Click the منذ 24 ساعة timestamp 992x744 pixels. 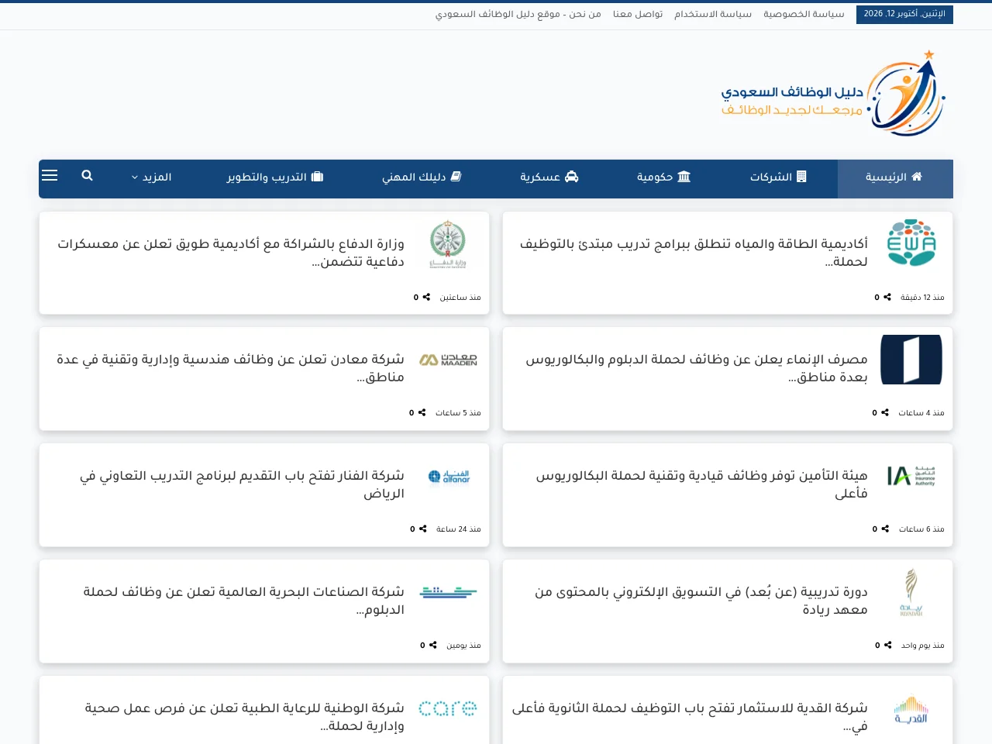pos(459,529)
